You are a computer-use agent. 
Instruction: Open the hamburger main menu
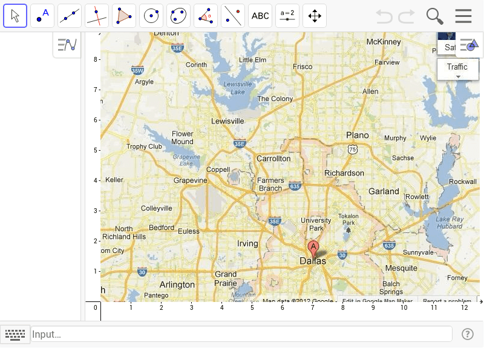pyautogui.click(x=463, y=16)
